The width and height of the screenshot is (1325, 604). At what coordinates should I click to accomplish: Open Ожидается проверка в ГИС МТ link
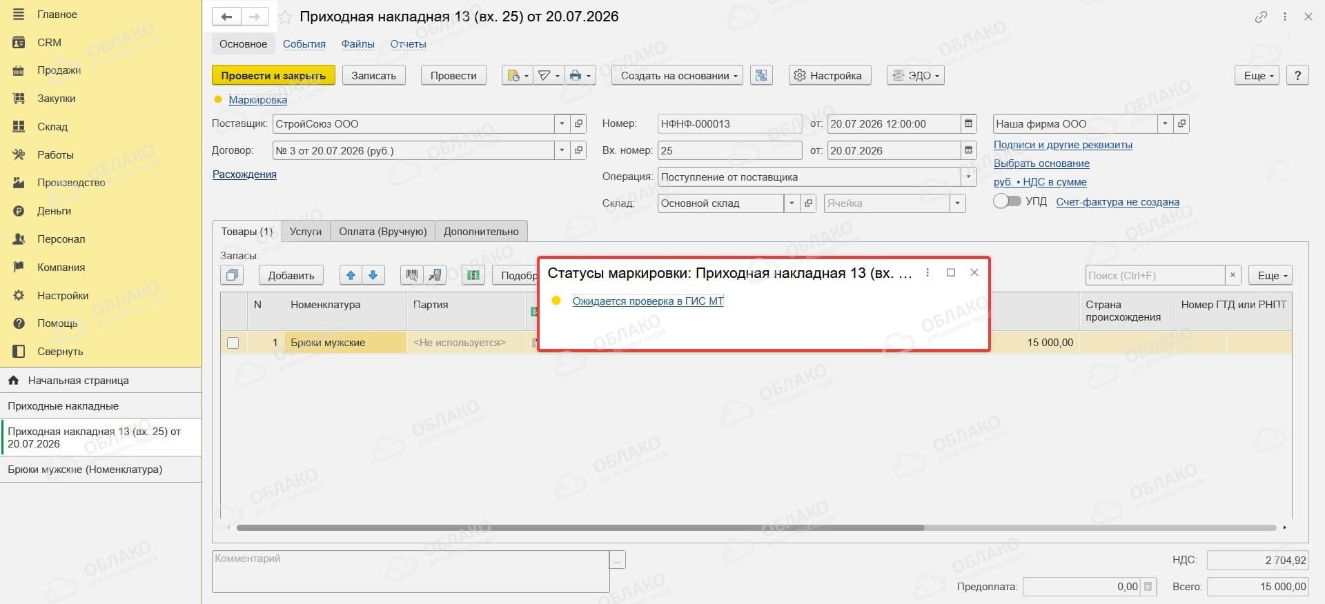click(648, 301)
